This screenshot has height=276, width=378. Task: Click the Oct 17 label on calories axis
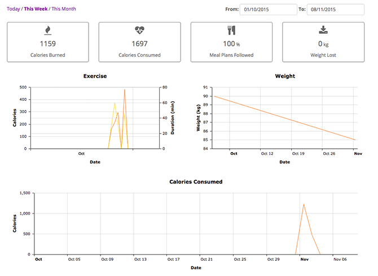coord(173,259)
